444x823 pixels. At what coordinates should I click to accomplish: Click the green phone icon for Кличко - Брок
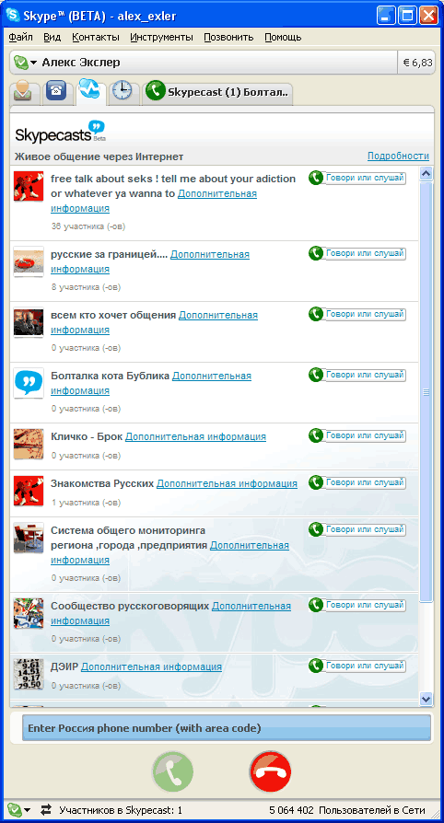316,435
